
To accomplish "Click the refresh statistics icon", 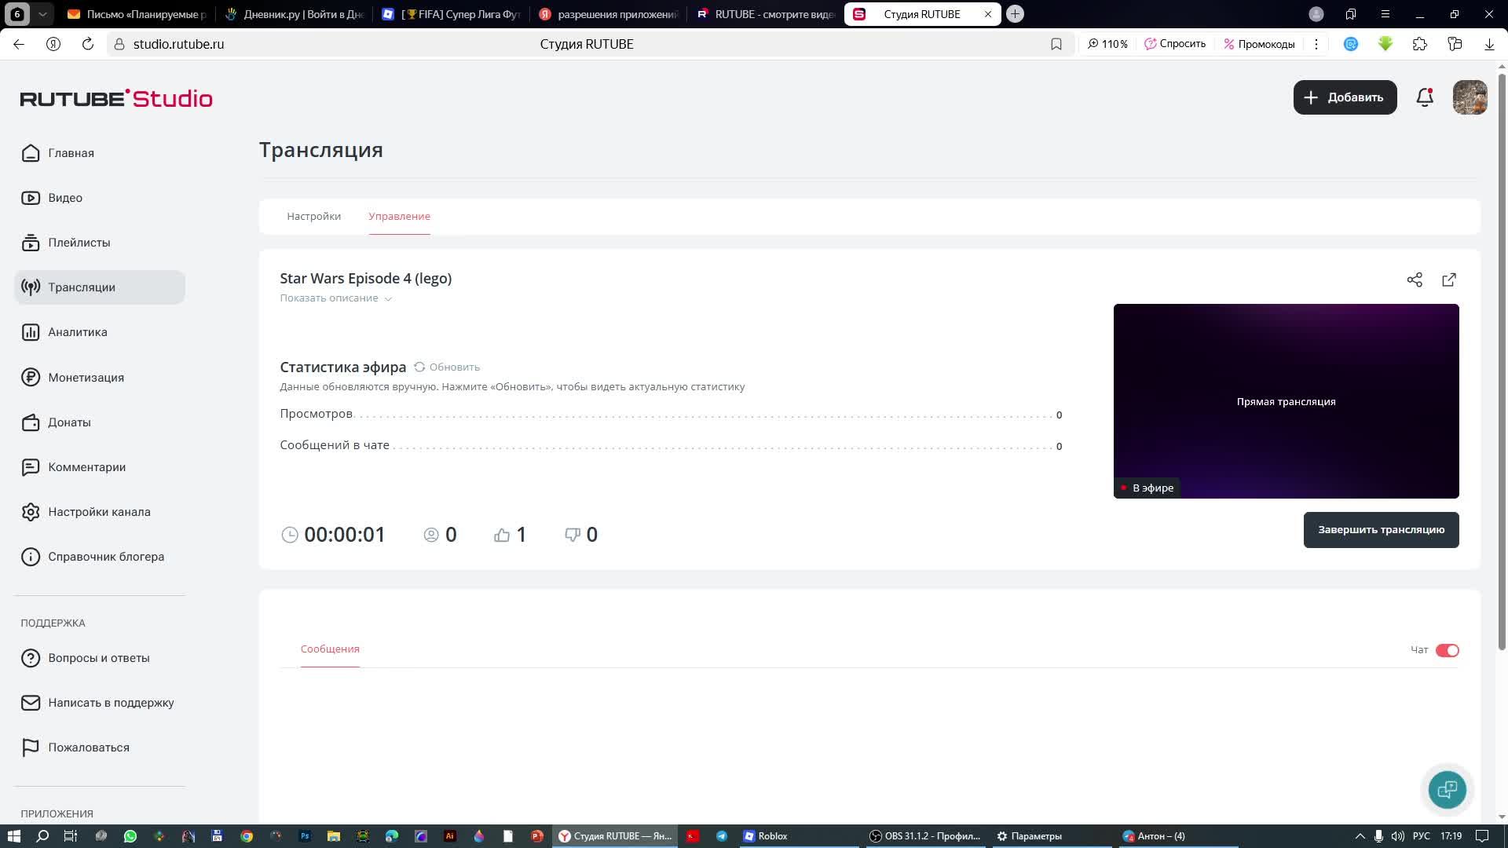I will (419, 367).
